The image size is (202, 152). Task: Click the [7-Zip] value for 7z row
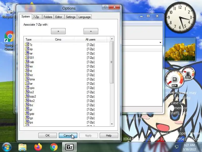(x=91, y=45)
